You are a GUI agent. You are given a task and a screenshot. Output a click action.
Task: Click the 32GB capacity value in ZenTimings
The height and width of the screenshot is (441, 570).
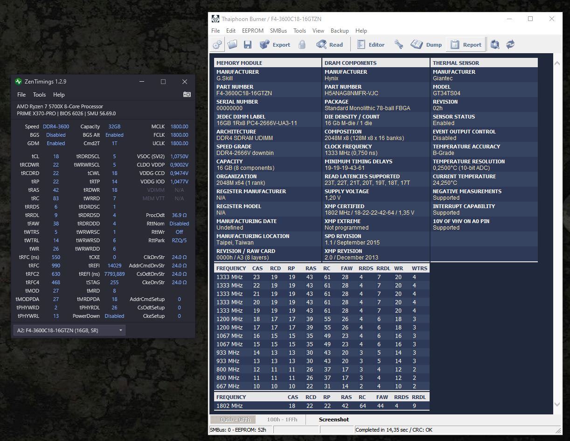tap(114, 126)
